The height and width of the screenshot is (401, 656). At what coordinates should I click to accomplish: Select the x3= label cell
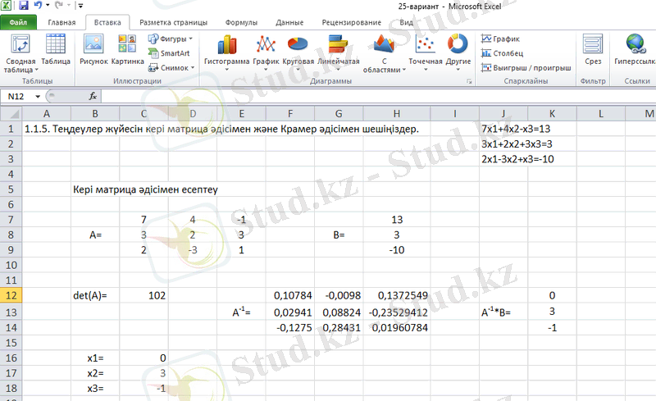95,389
